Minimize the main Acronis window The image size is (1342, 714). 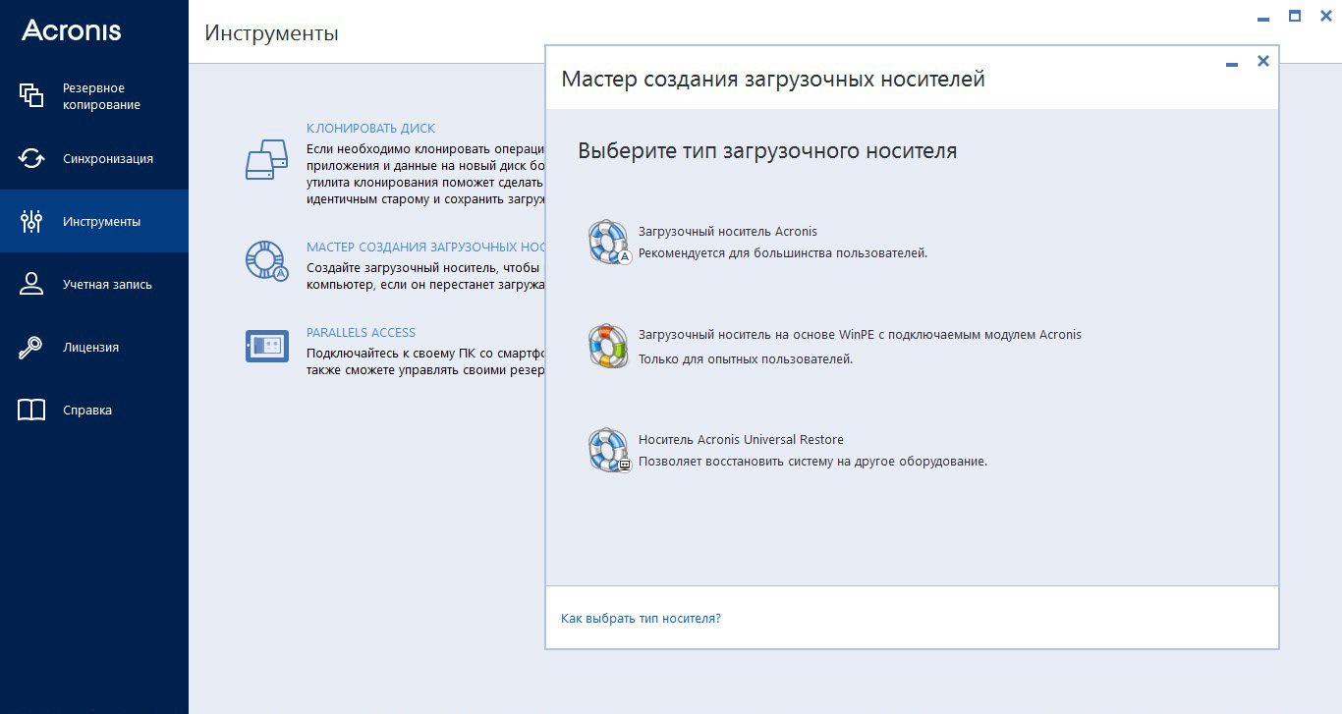(1263, 19)
